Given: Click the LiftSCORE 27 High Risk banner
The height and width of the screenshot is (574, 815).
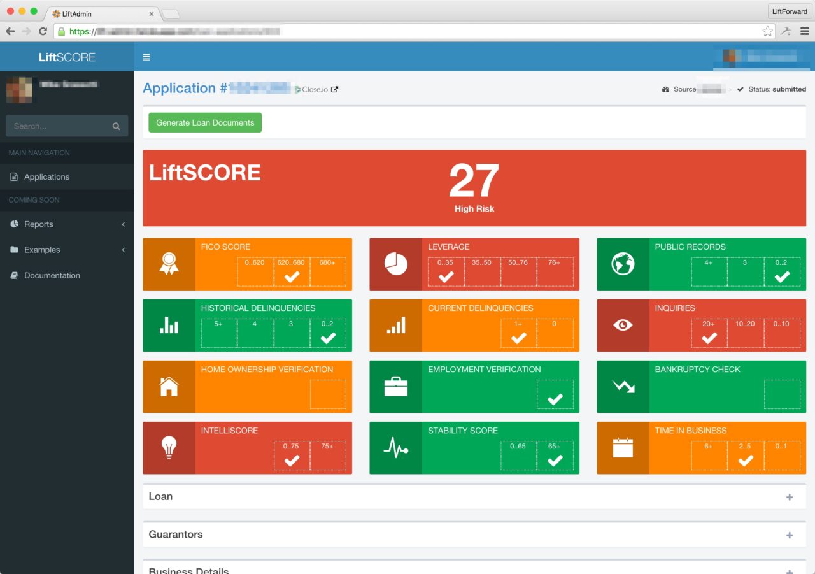Looking at the screenshot, I should (474, 188).
